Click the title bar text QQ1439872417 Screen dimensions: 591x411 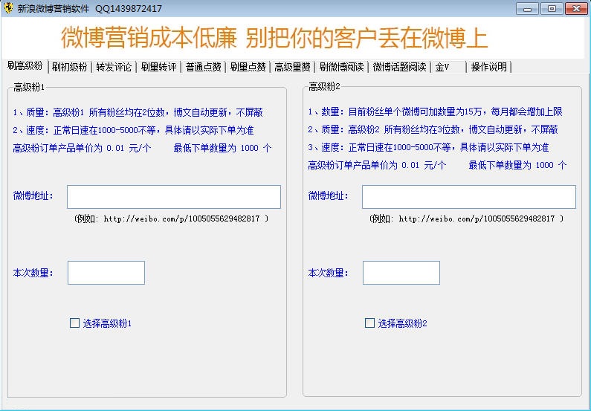(x=129, y=8)
